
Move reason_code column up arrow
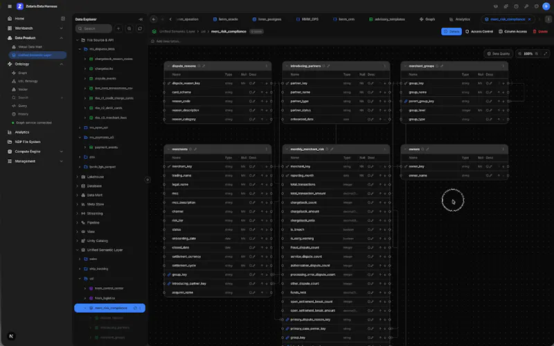point(262,101)
